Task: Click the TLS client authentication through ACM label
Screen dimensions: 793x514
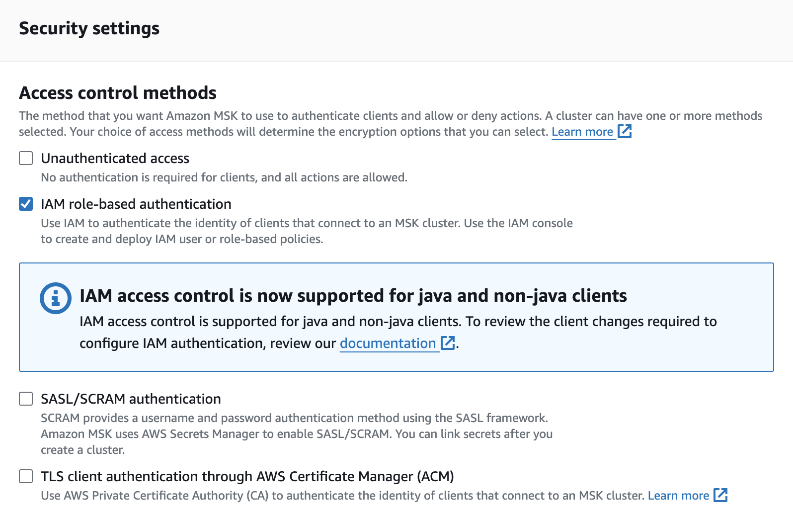Action: click(247, 476)
